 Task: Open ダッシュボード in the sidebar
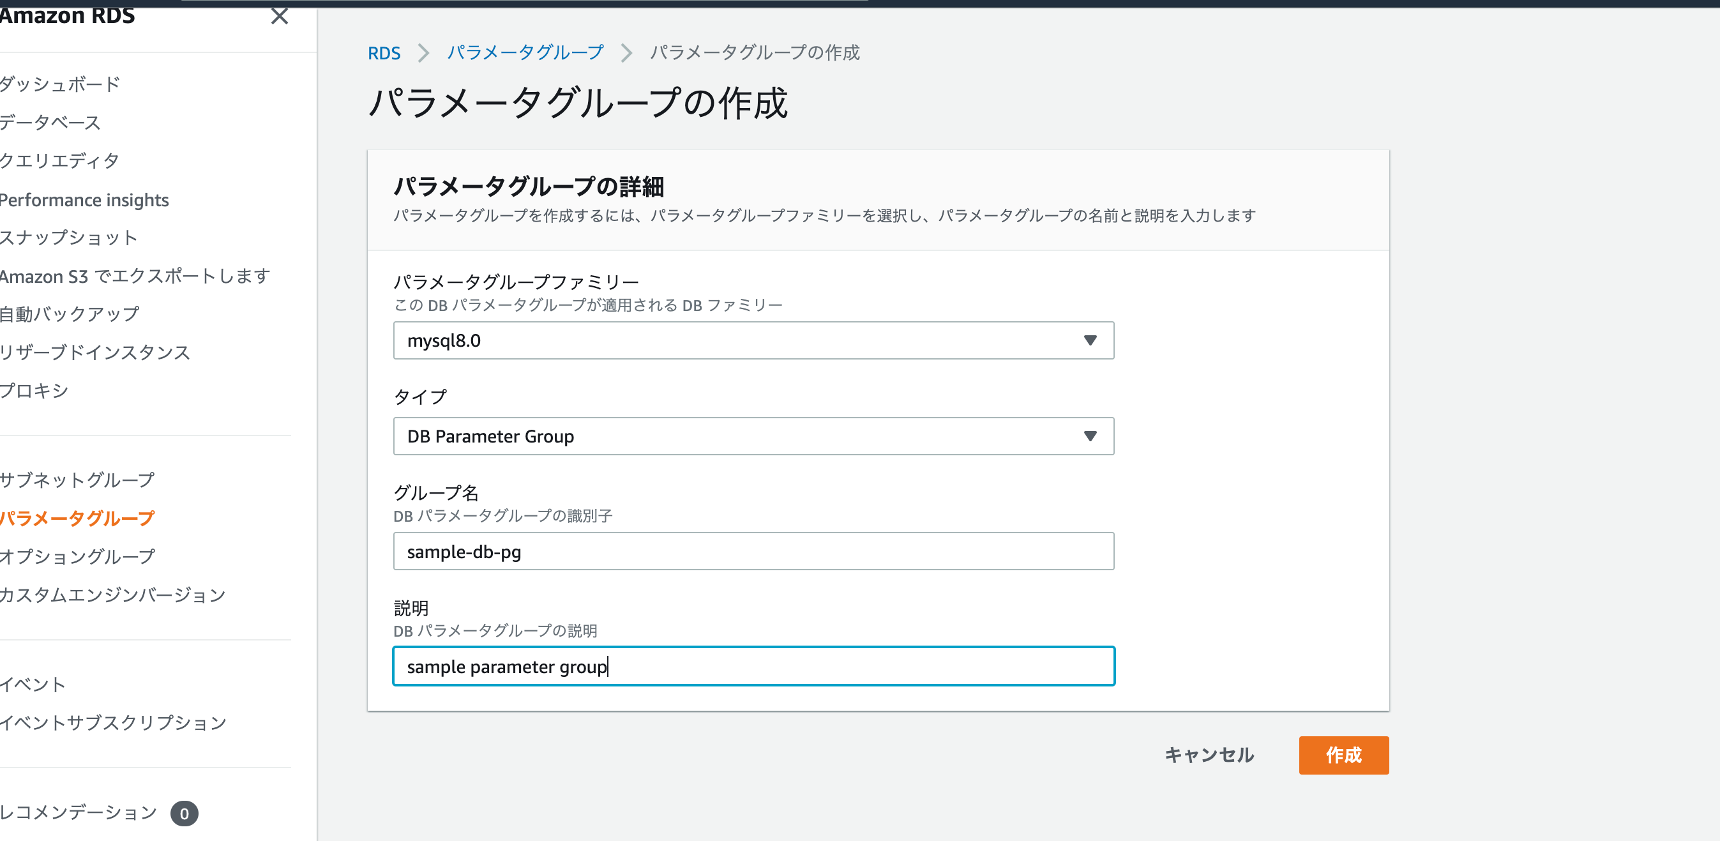[59, 84]
